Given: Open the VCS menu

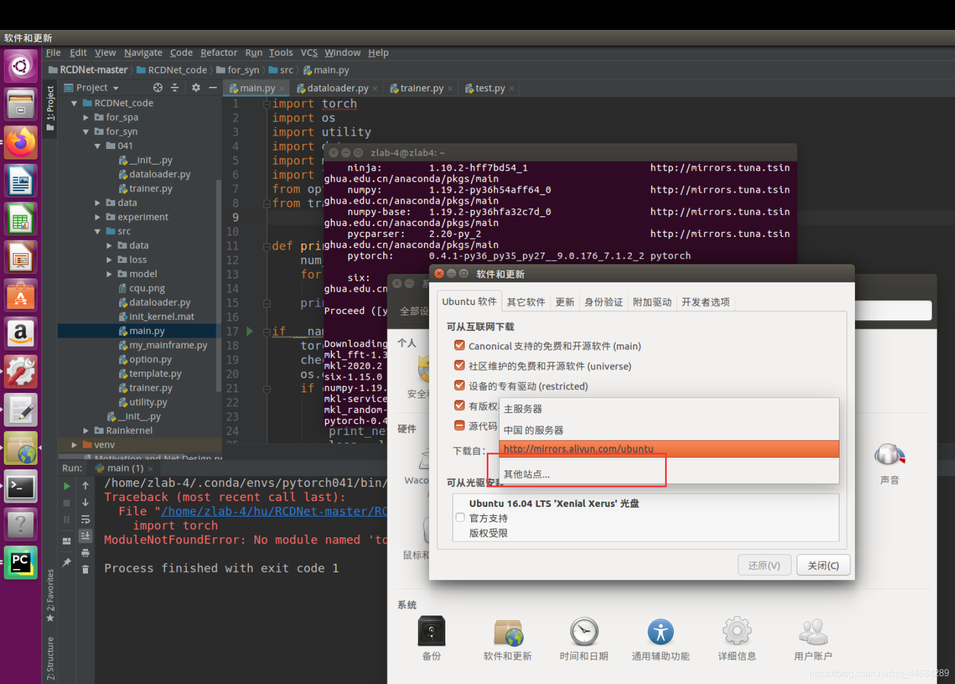Looking at the screenshot, I should (x=309, y=52).
